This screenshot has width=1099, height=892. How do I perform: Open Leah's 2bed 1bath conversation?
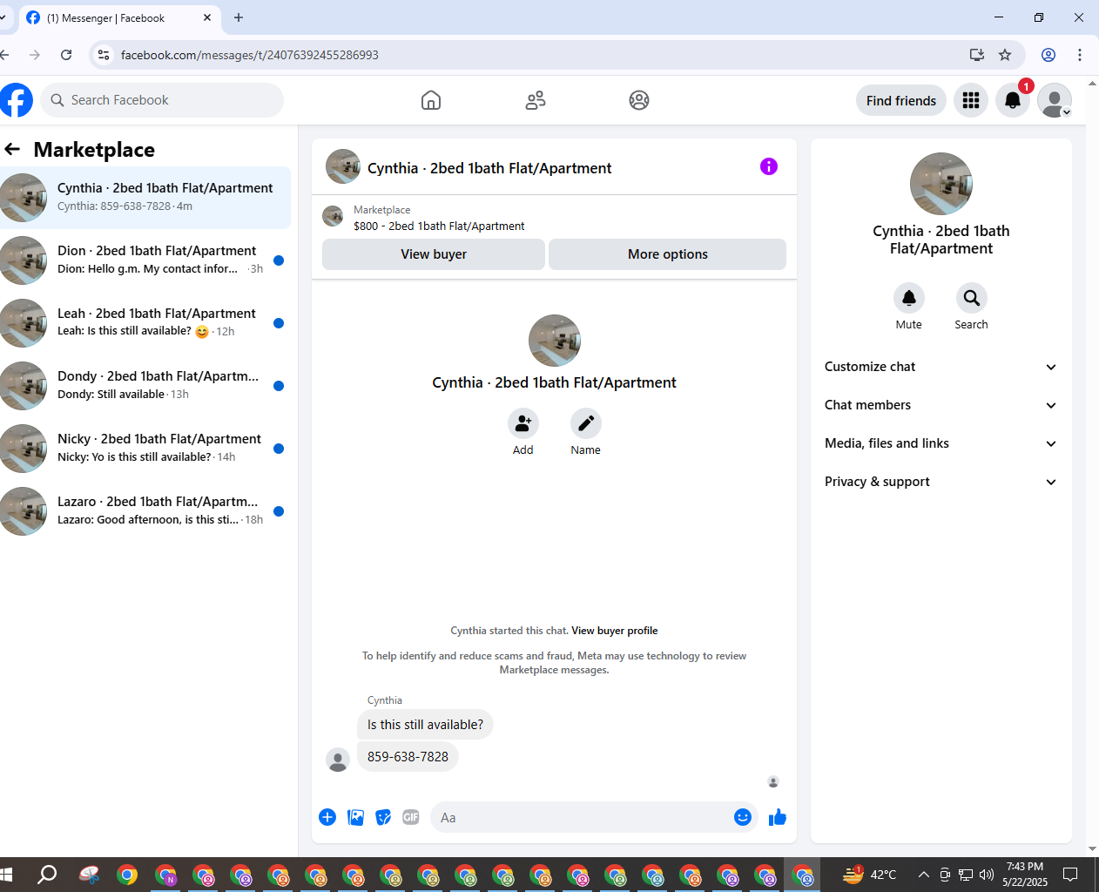145,323
